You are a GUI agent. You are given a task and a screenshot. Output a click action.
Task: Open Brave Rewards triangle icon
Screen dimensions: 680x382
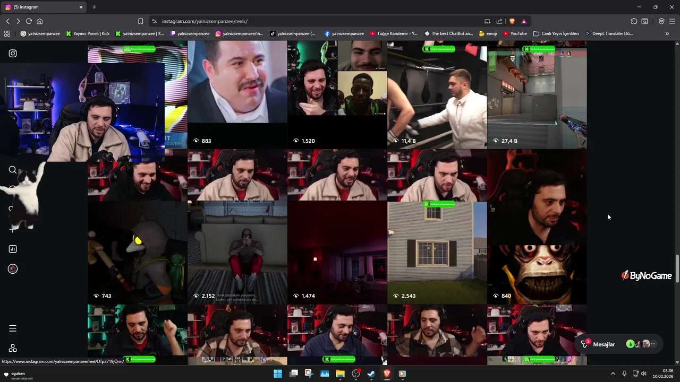coord(524,21)
